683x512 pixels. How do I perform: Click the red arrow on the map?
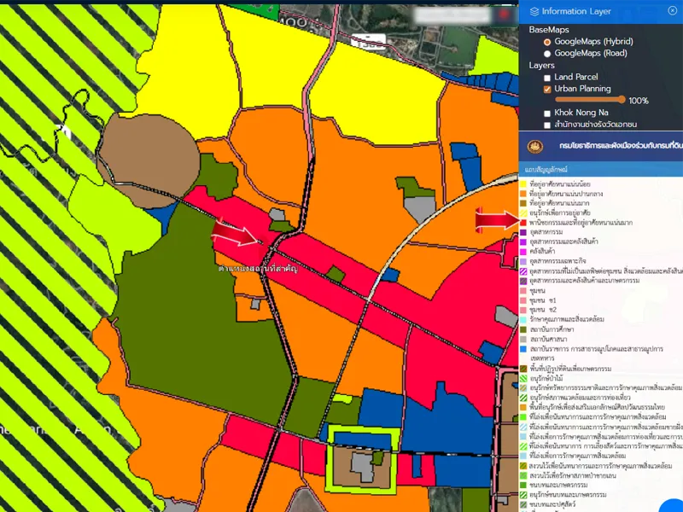(232, 232)
